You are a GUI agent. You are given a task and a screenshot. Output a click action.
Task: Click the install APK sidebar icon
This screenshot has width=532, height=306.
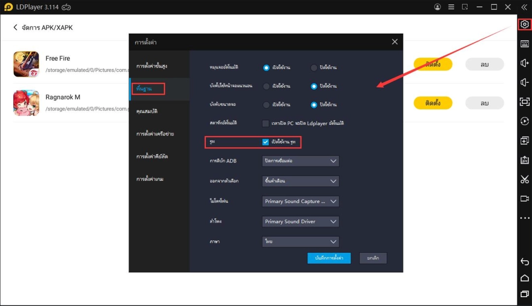click(525, 160)
